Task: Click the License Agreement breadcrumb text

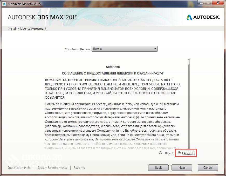Action: 33,29
